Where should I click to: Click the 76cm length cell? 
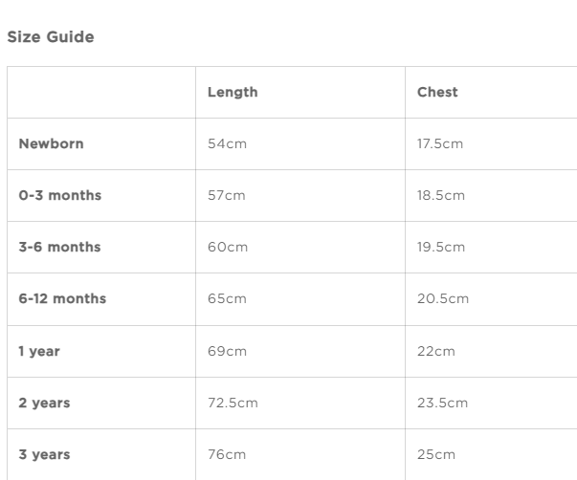(227, 454)
